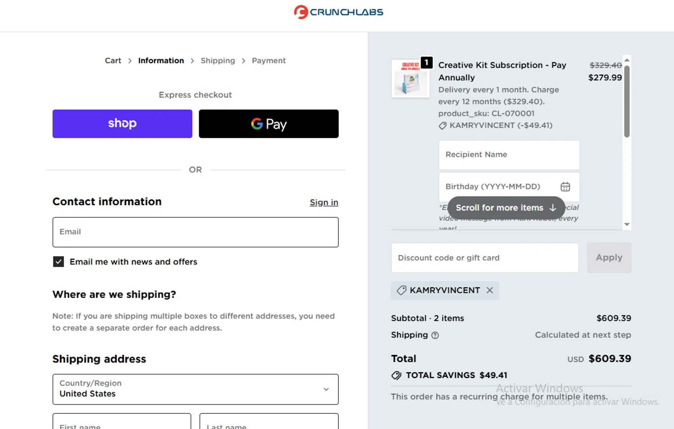
Task: Uncheck Email me with news and offers
Action: point(58,262)
